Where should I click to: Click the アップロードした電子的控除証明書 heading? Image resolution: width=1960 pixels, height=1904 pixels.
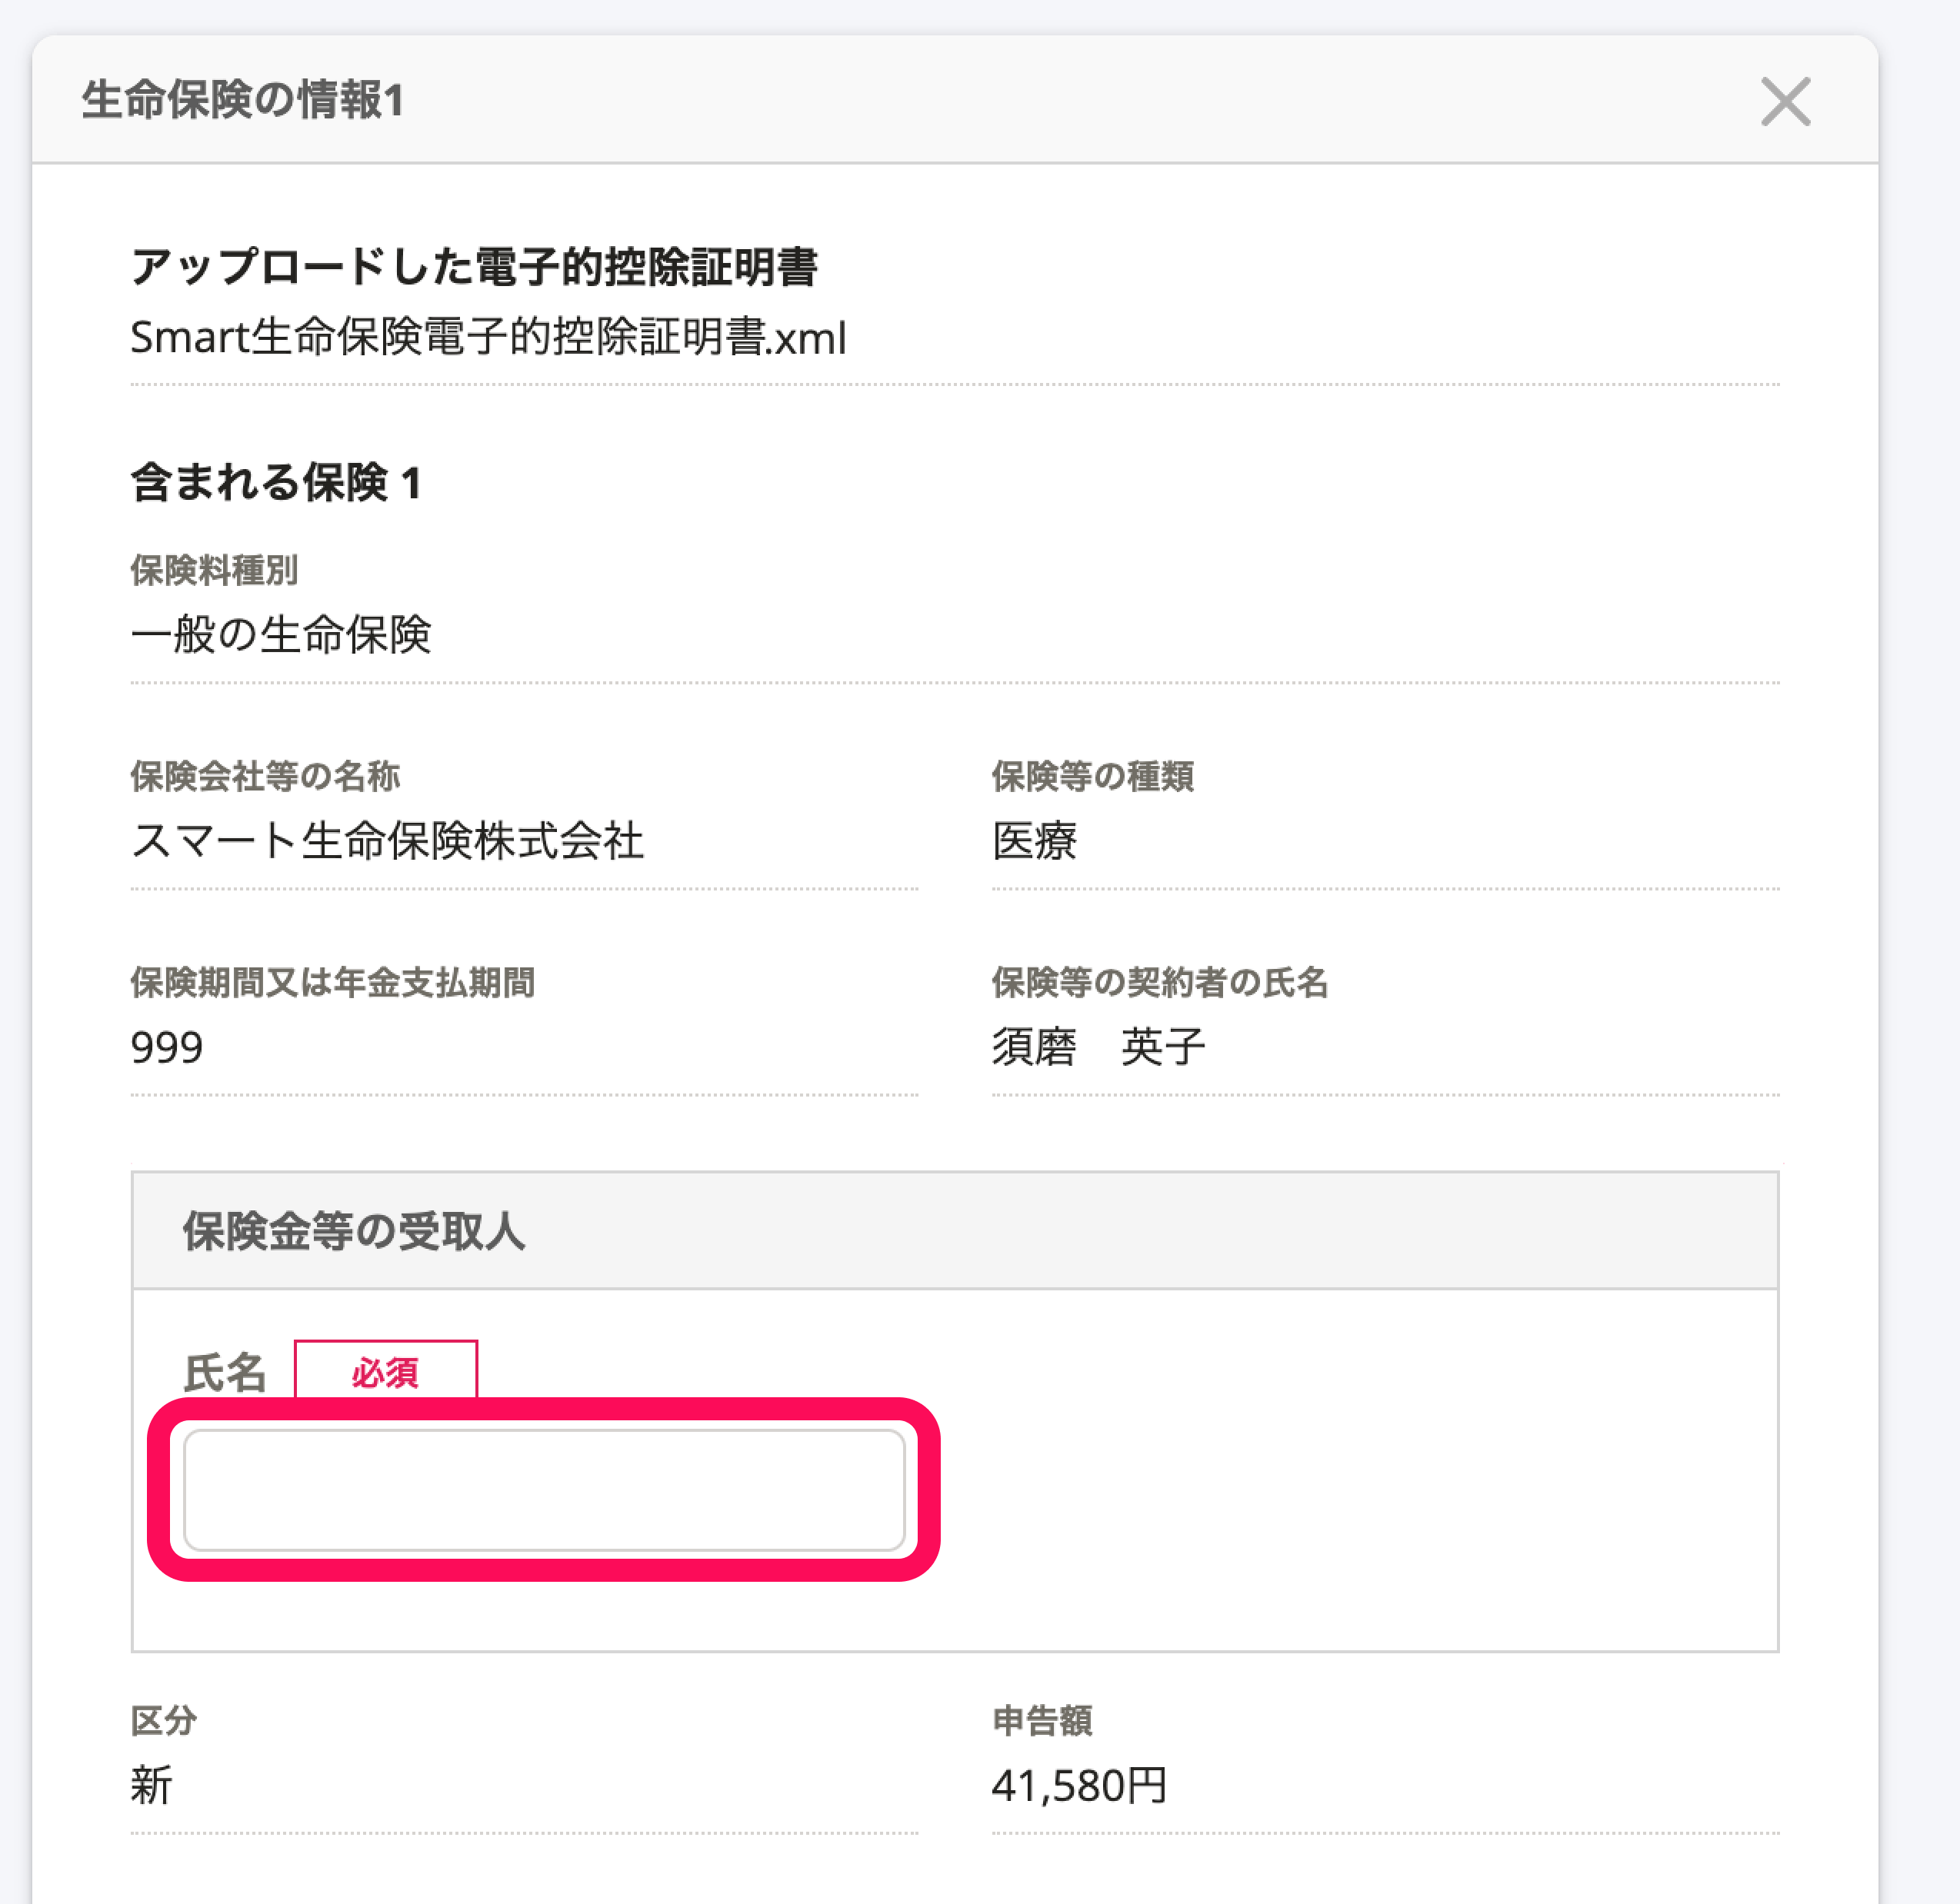pyautogui.click(x=475, y=267)
